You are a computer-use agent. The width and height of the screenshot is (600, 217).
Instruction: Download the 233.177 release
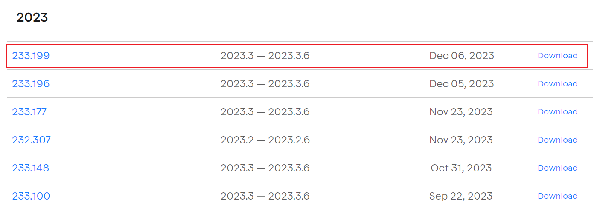pyautogui.click(x=557, y=112)
